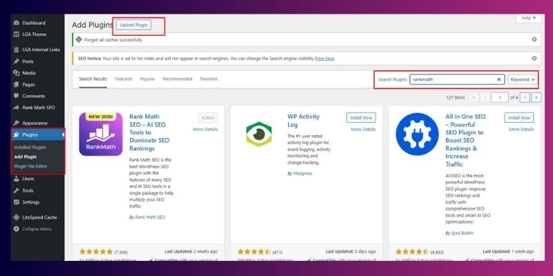Image resolution: width=553 pixels, height=276 pixels.
Task: Open All in One SEO title link
Action: 465,140
